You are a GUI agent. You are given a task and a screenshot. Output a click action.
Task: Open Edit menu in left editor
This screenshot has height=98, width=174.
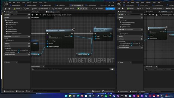14,3
